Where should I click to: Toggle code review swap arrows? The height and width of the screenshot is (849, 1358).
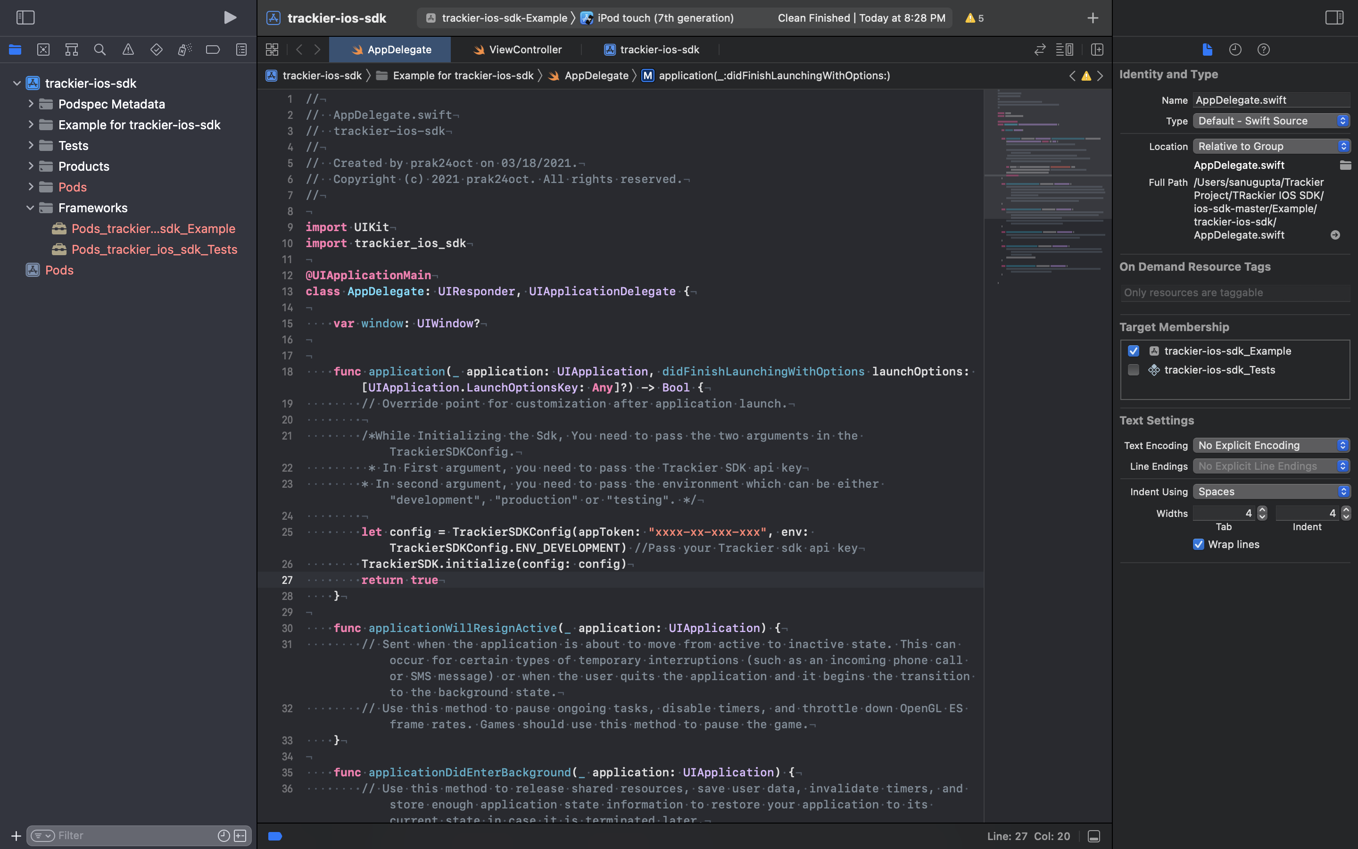click(x=1040, y=50)
